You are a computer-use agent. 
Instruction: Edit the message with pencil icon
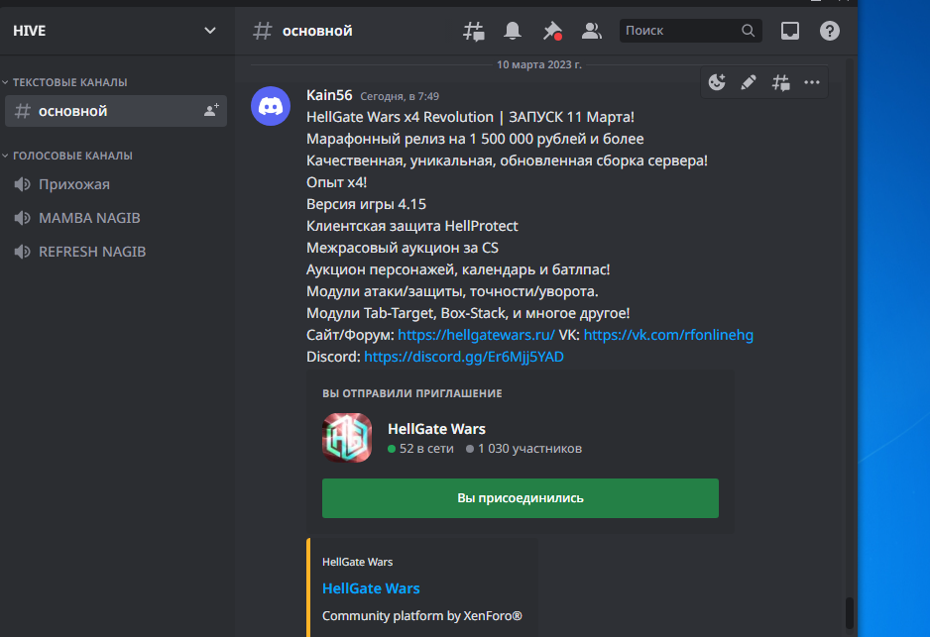pyautogui.click(x=749, y=82)
